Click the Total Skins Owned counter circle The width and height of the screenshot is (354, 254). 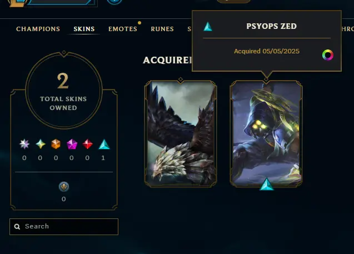point(64,90)
